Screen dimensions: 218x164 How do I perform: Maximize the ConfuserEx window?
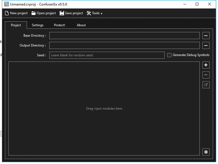197,4
